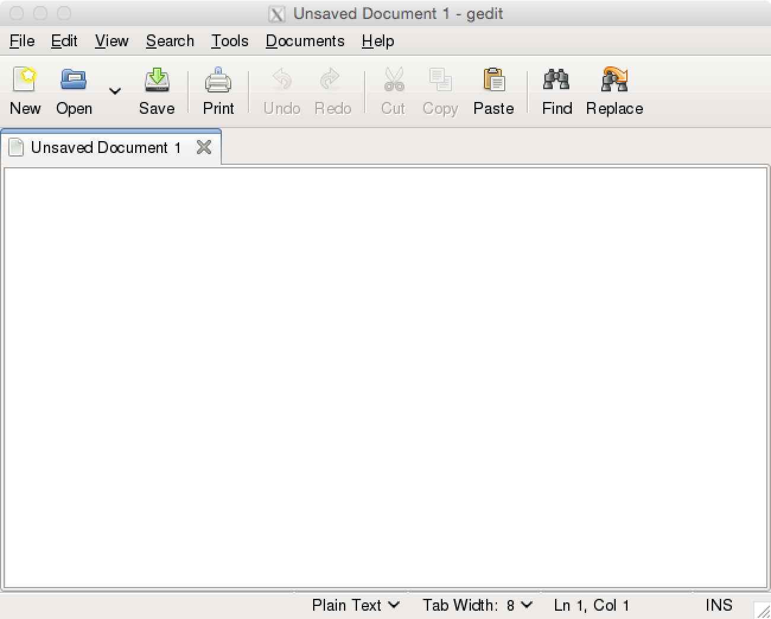Screen dimensions: 771x619
Task: Click the document icon on the tab
Action: pos(17,147)
